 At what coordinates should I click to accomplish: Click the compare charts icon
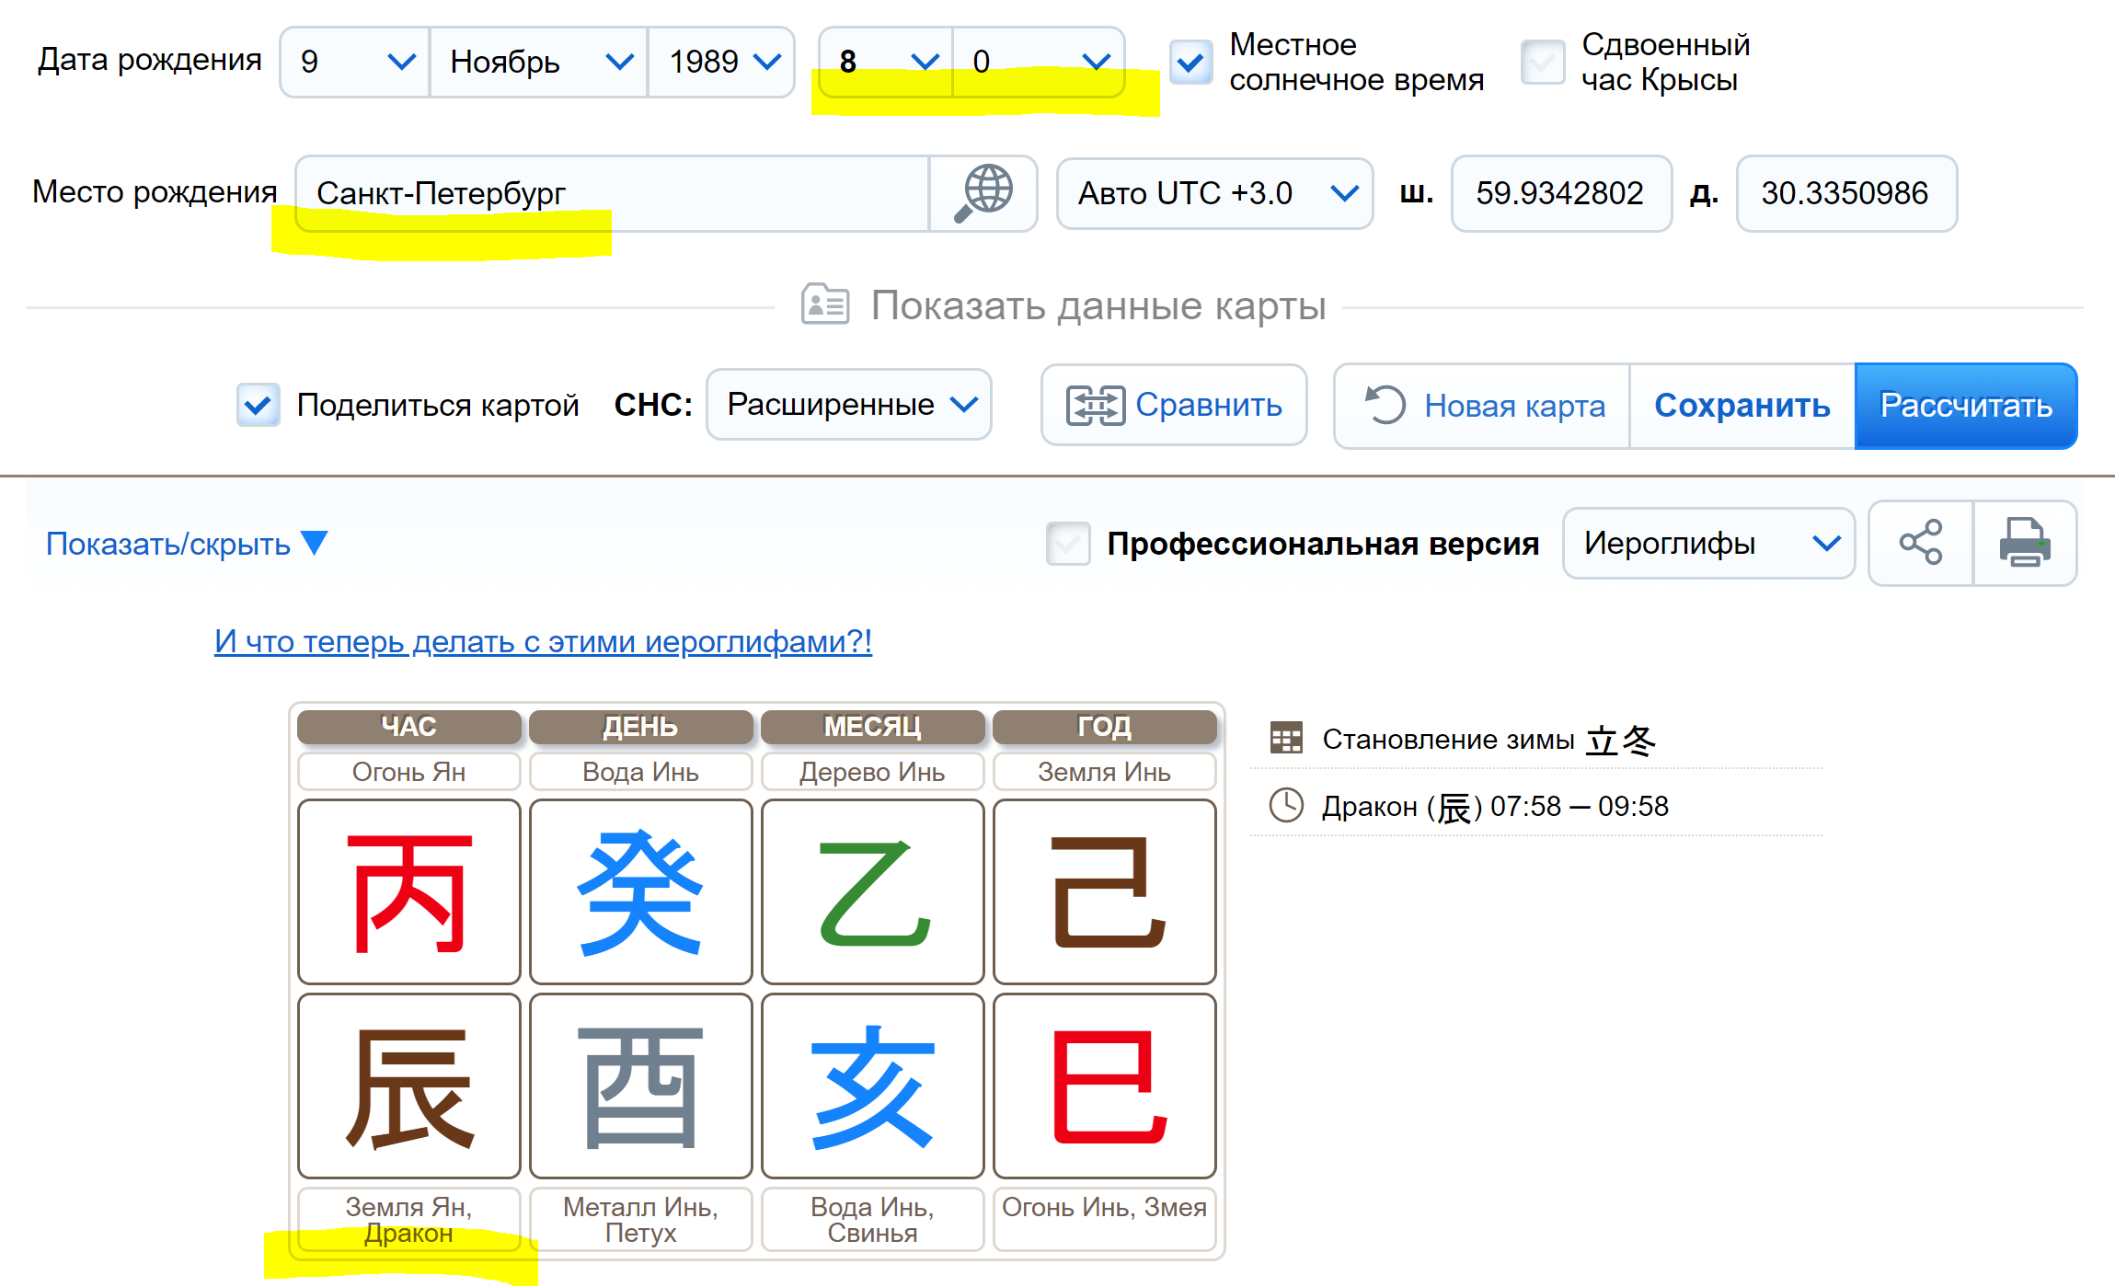point(1095,405)
